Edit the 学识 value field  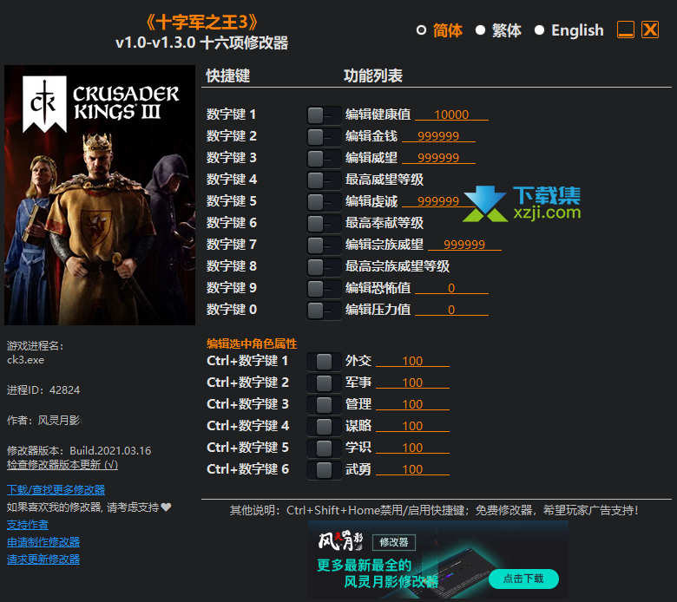pyautogui.click(x=413, y=448)
